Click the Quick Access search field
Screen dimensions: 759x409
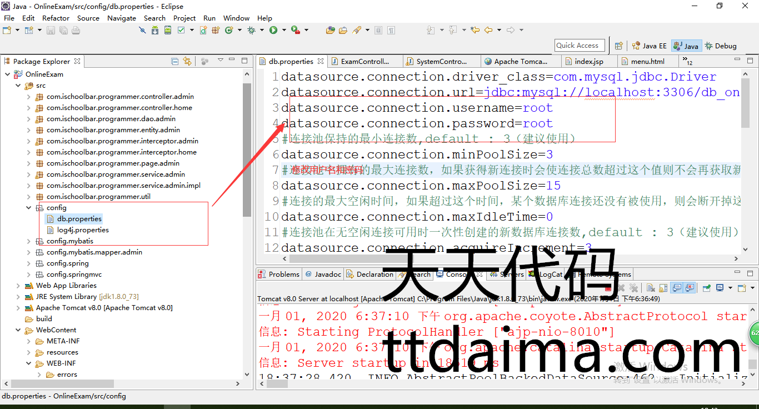pos(580,46)
